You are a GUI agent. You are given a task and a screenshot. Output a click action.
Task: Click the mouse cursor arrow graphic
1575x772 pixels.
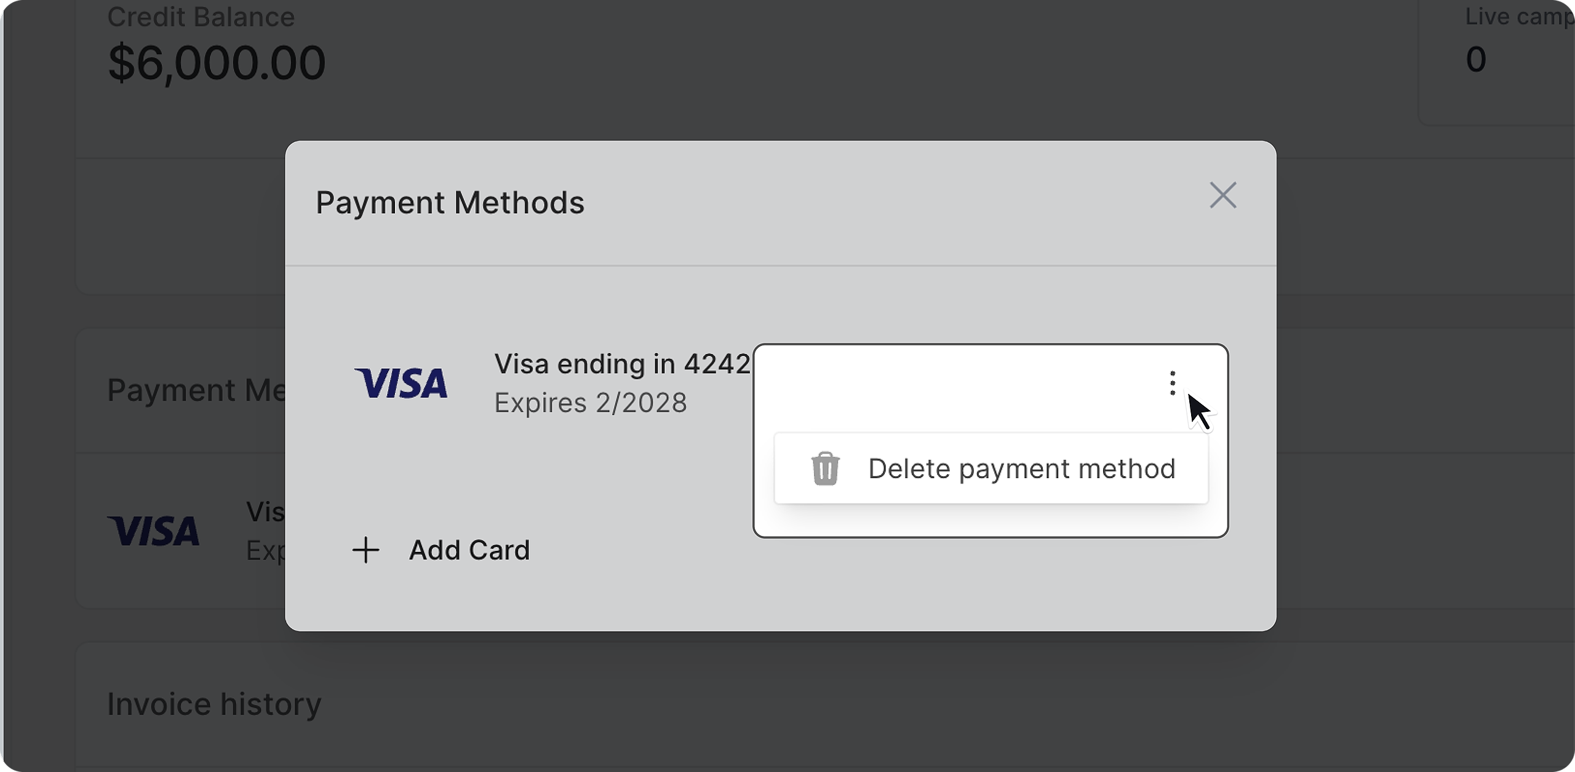click(1198, 412)
